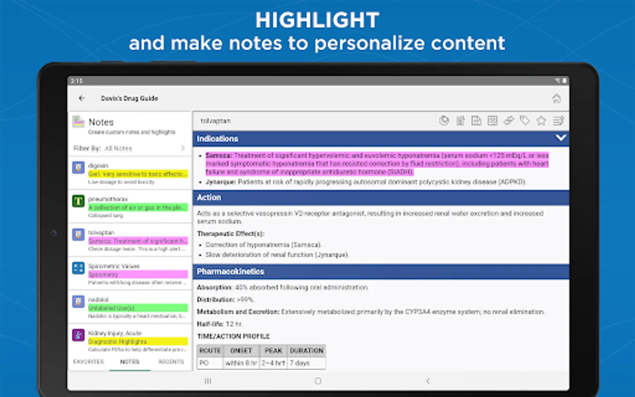Open the Spirometry pink highlight note

[x=138, y=274]
